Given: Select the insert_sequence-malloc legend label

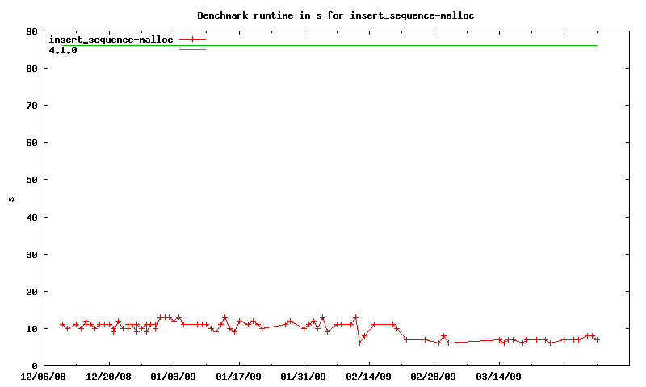Looking at the screenshot, I should pyautogui.click(x=111, y=40).
